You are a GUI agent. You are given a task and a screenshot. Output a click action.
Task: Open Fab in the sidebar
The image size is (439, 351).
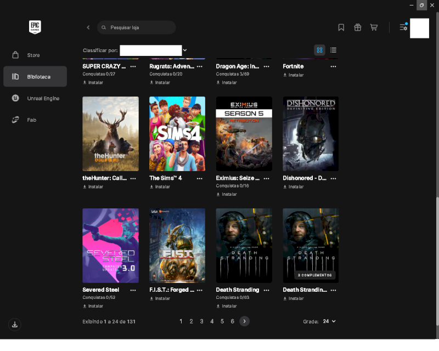(x=35, y=120)
